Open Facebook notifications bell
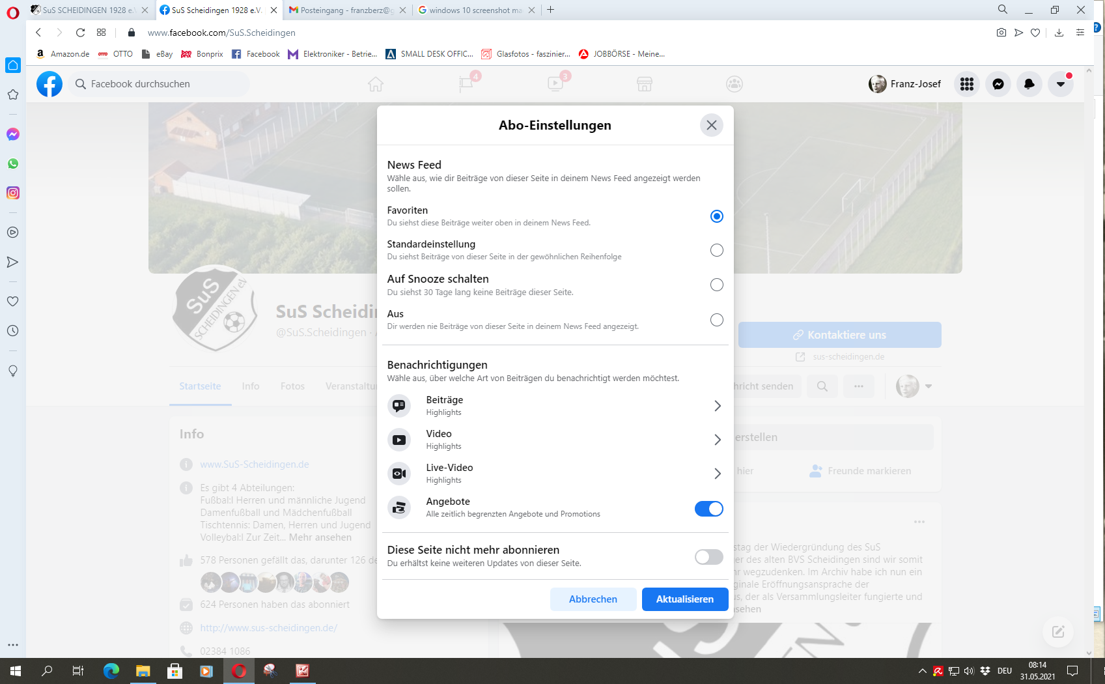This screenshot has height=684, width=1105. point(1029,84)
